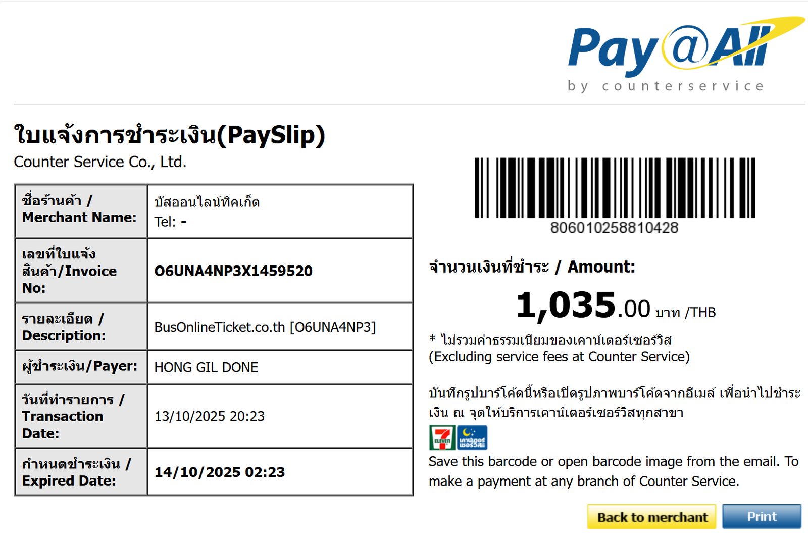Click the PaySlip page heading

(x=170, y=135)
